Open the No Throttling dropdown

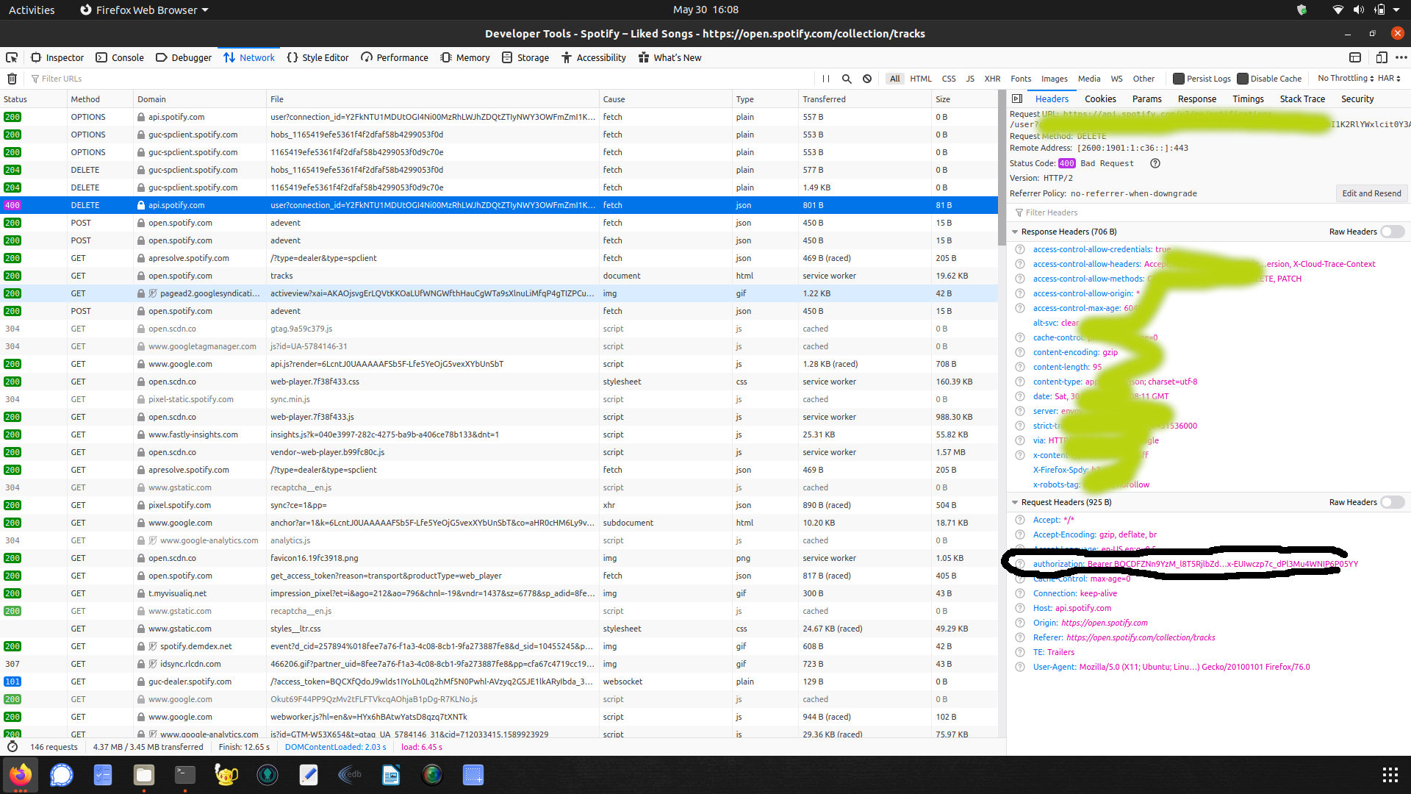coord(1345,79)
